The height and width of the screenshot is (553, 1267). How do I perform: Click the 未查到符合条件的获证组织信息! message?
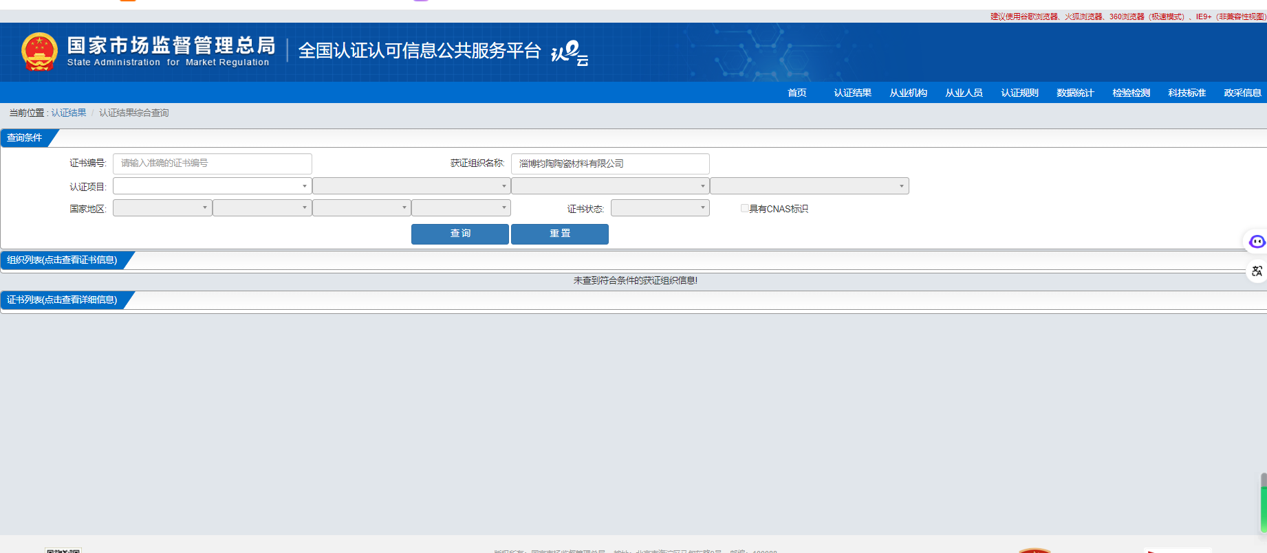click(636, 280)
